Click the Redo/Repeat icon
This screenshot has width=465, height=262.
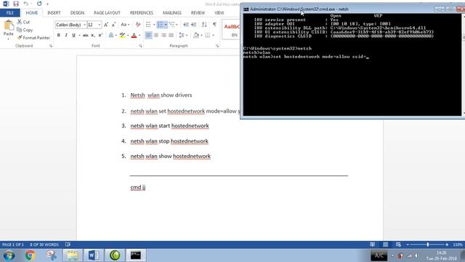click(39, 4)
